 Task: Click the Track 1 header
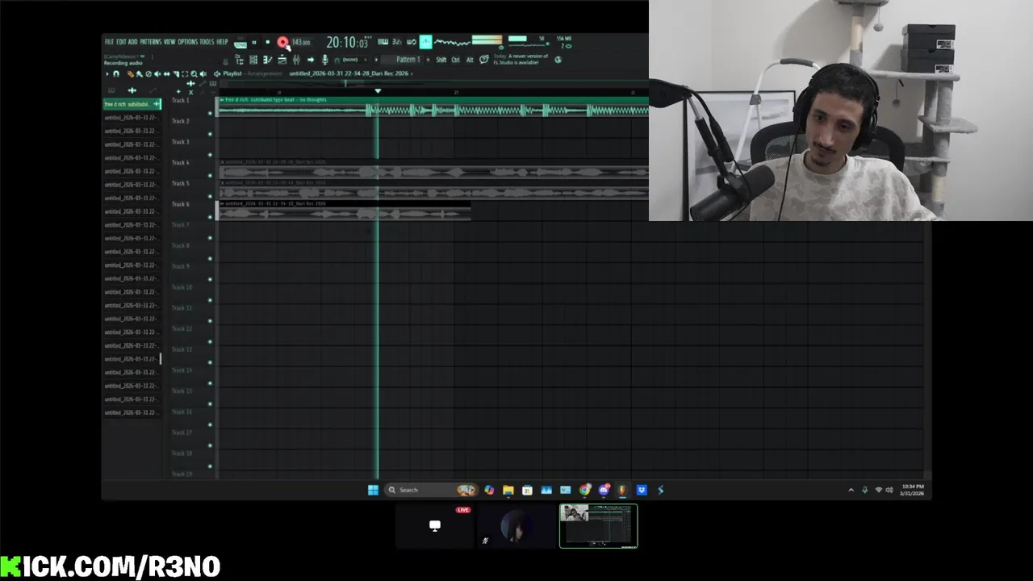[x=190, y=107]
